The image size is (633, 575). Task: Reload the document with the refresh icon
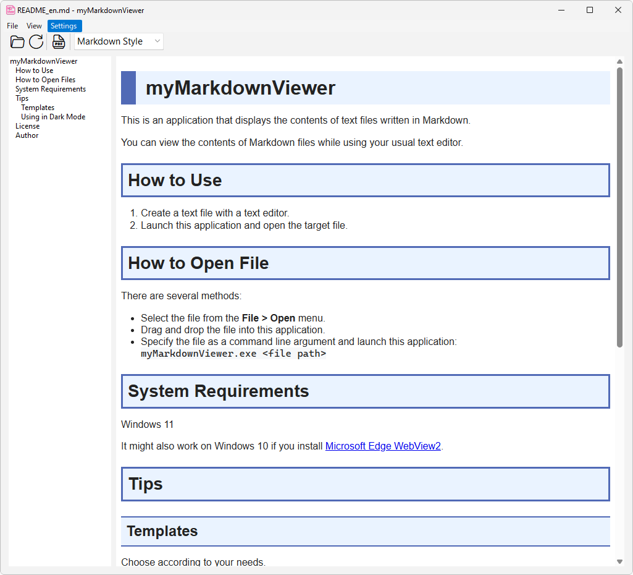click(x=36, y=41)
